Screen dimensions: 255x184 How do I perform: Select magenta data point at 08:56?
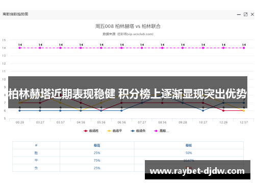[162, 48]
